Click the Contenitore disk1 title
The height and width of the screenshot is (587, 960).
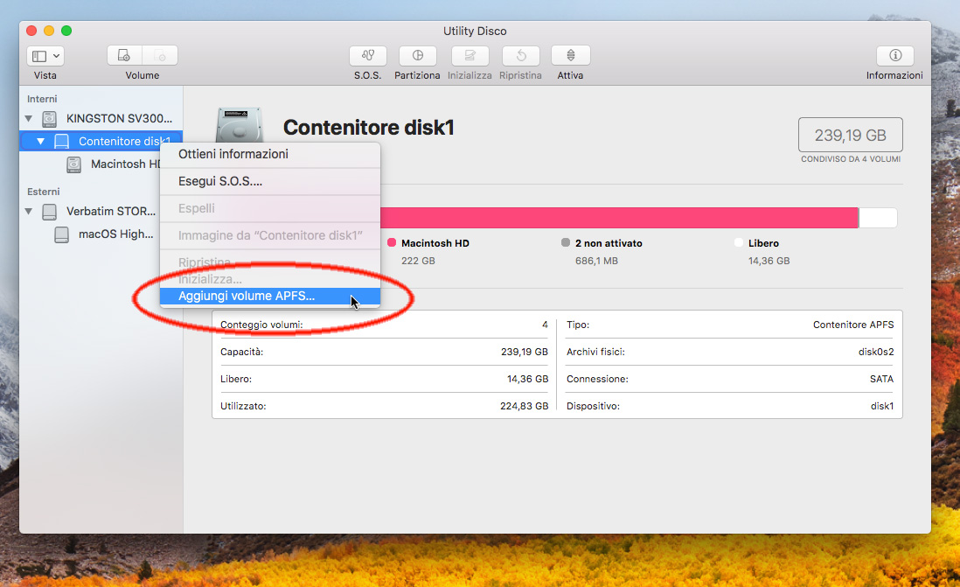pos(369,128)
